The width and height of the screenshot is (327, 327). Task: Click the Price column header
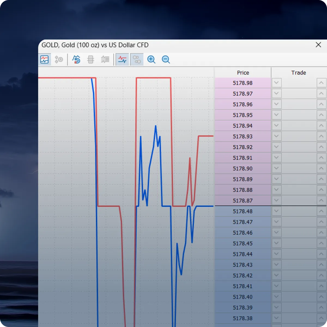coord(243,73)
